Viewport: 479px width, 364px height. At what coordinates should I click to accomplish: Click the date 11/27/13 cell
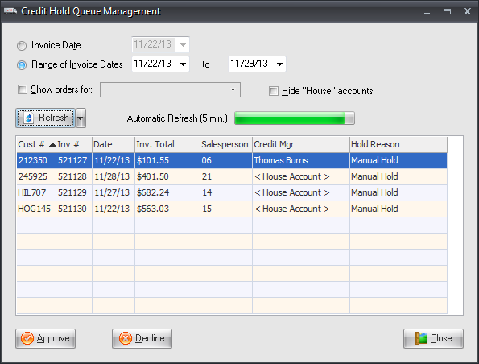(114, 192)
